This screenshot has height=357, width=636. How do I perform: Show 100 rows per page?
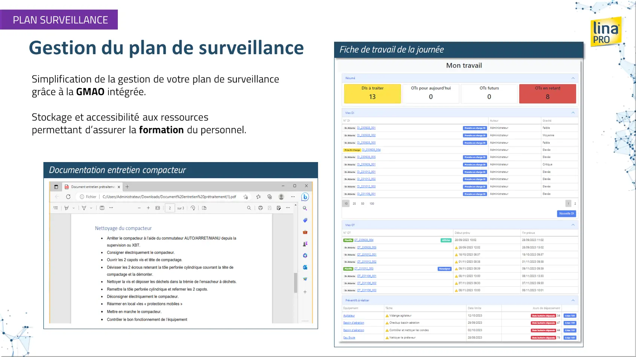coord(372,204)
